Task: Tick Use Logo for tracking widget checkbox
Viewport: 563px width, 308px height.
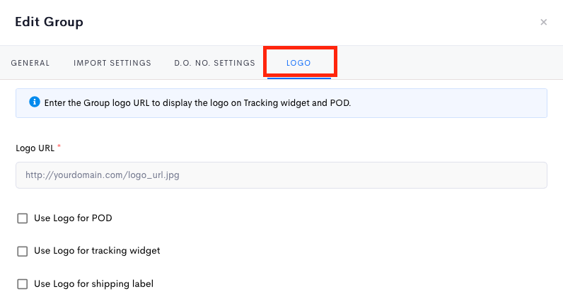Action: click(x=22, y=251)
